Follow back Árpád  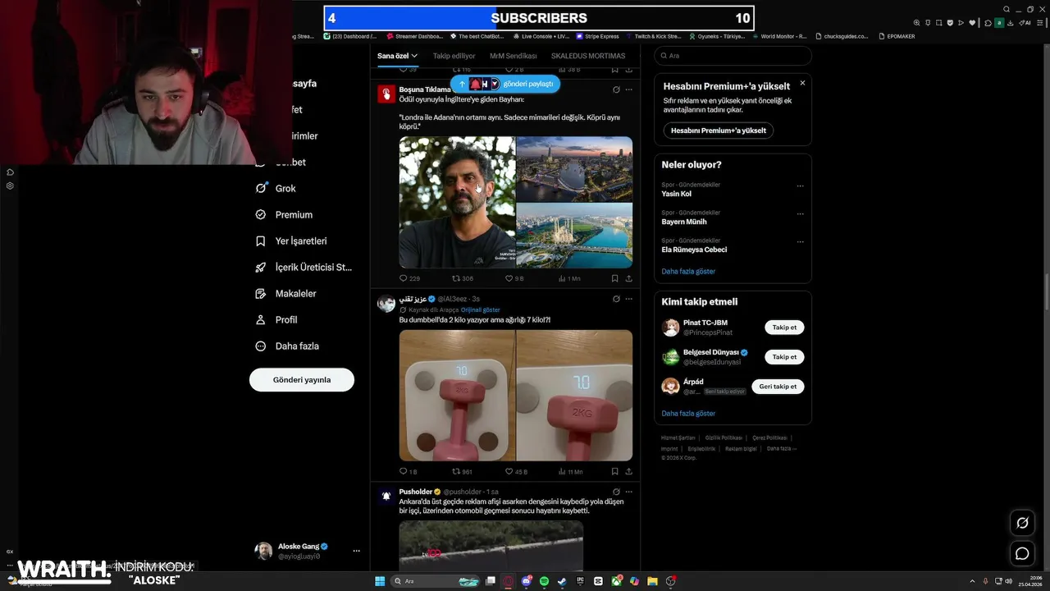(x=778, y=387)
